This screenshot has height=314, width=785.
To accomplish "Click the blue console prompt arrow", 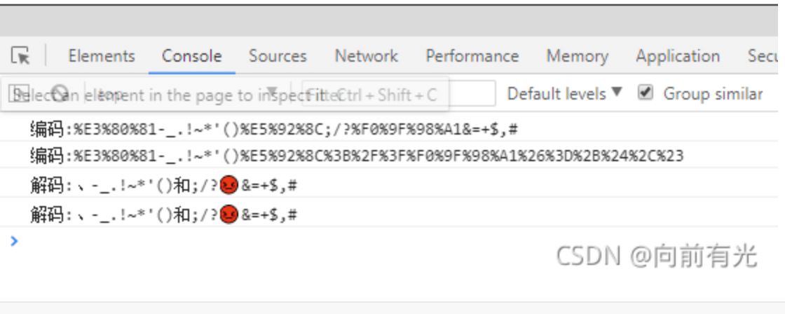I will point(14,241).
